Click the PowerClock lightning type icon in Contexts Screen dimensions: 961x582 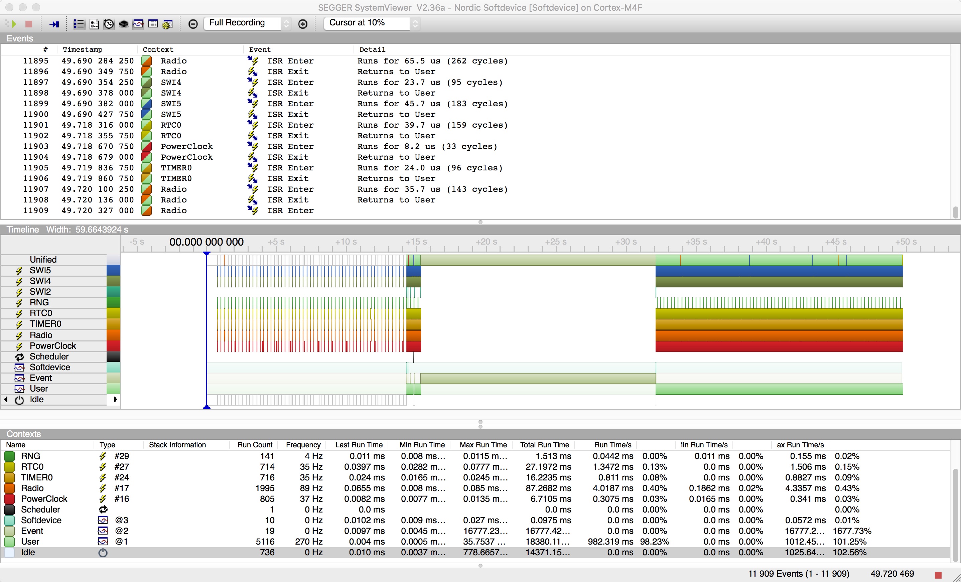tap(103, 499)
